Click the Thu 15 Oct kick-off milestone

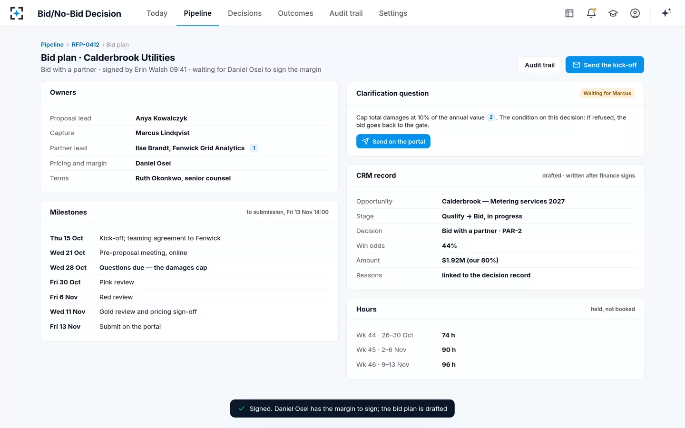(x=189, y=238)
